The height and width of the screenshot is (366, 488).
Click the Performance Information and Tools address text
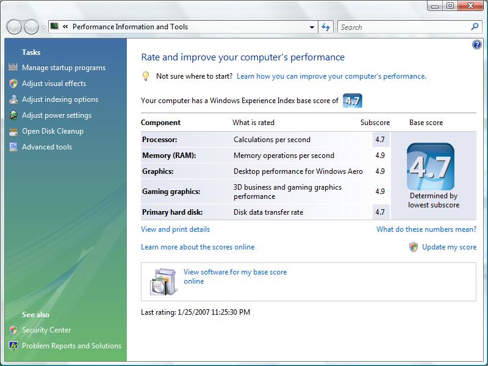click(130, 27)
